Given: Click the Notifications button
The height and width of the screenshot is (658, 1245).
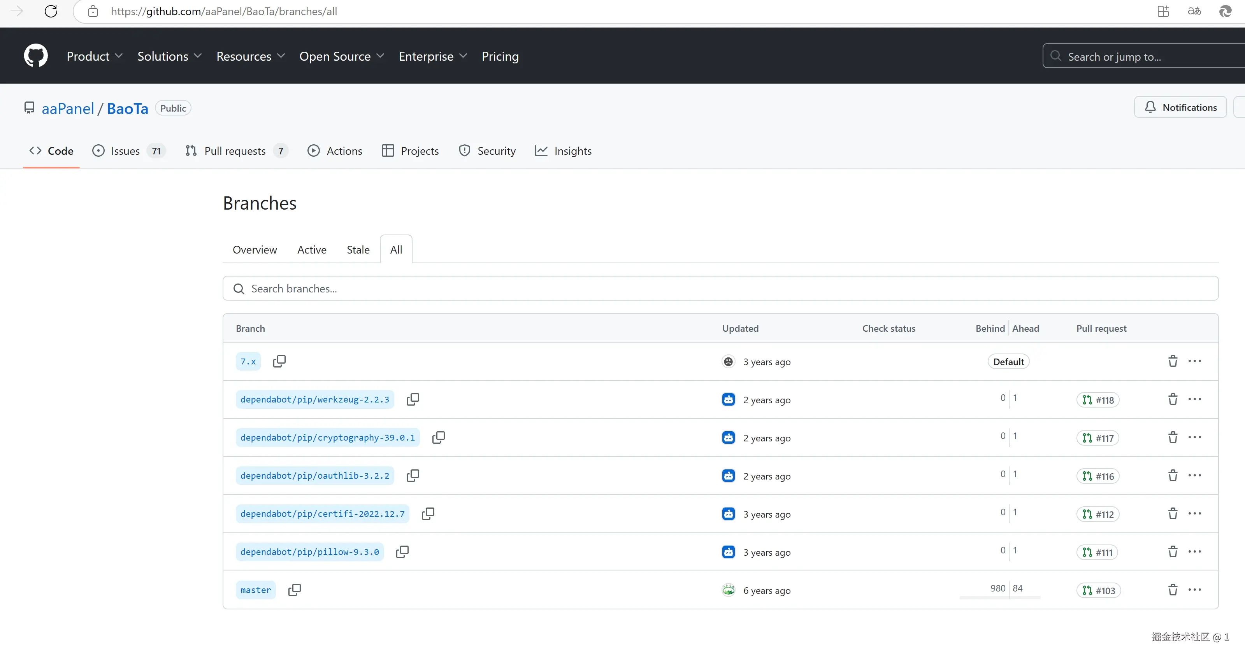Looking at the screenshot, I should (x=1180, y=107).
